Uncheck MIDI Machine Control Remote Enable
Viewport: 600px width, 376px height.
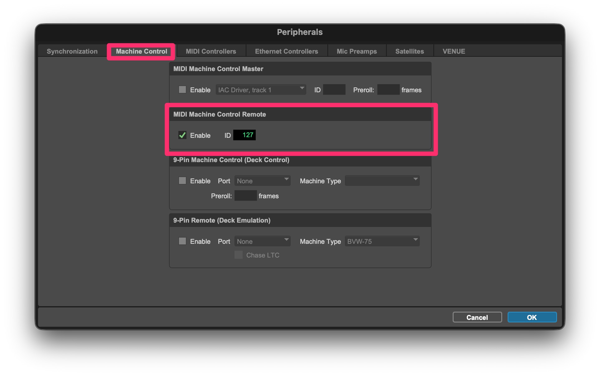pyautogui.click(x=182, y=135)
